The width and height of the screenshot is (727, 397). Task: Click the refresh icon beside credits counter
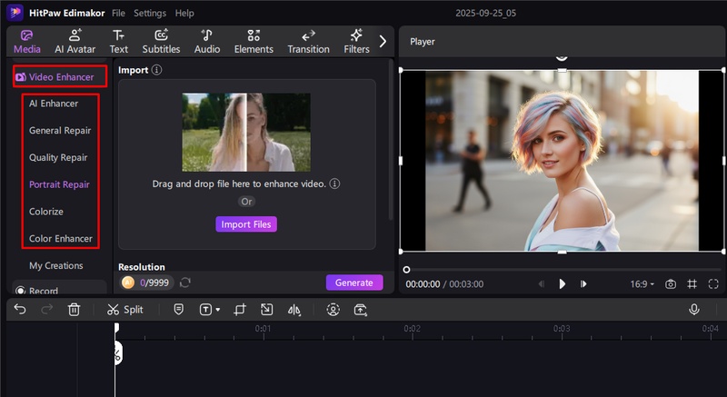(185, 283)
